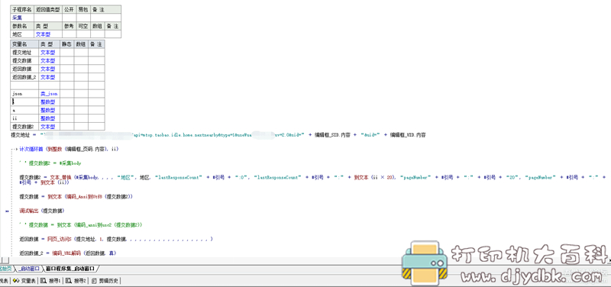
Task: Click the 提交地址 assignment code line
Action: pyautogui.click(x=218, y=135)
